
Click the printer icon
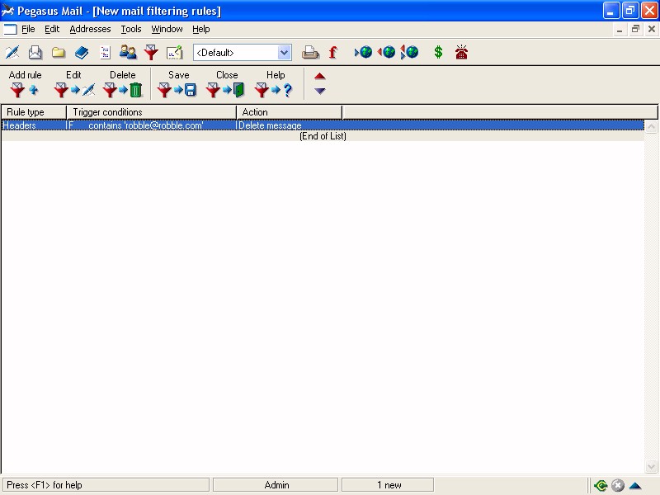(311, 53)
